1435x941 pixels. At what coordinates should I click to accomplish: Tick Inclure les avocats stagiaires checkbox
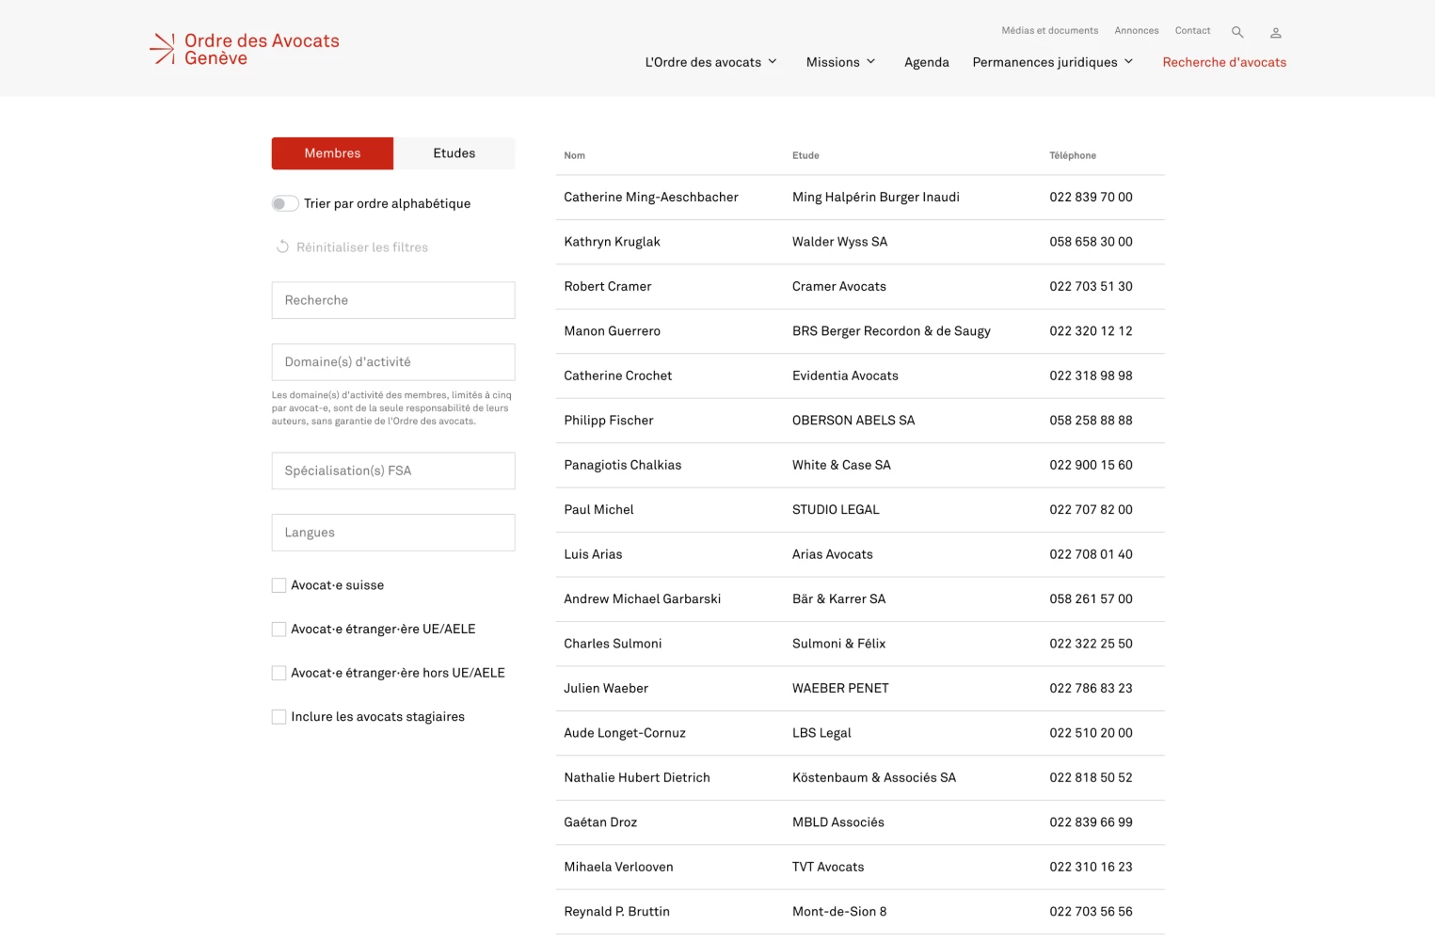[279, 717]
